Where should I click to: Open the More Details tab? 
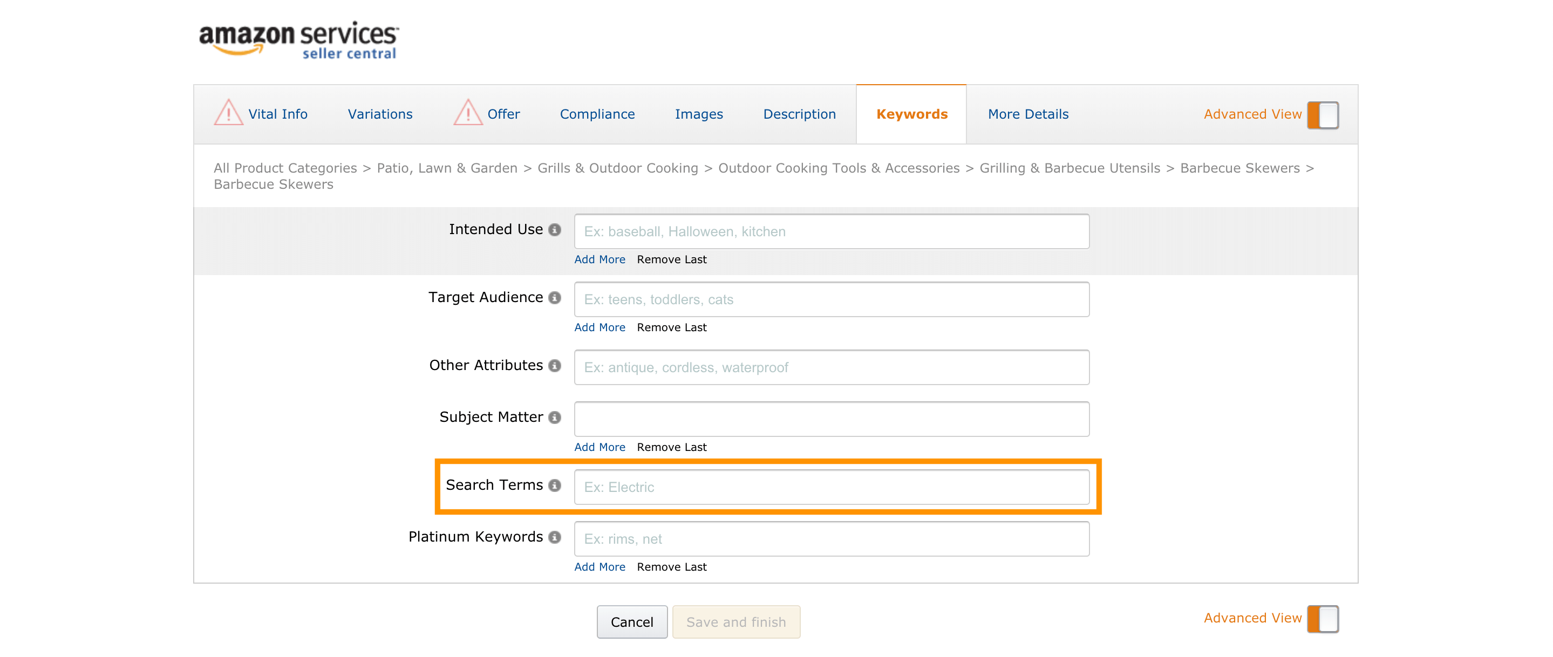1028,114
